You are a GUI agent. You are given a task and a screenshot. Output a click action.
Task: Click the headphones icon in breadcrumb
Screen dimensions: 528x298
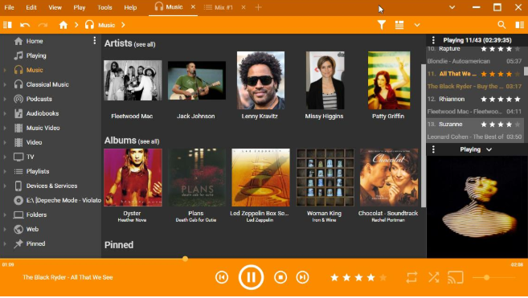(x=89, y=25)
